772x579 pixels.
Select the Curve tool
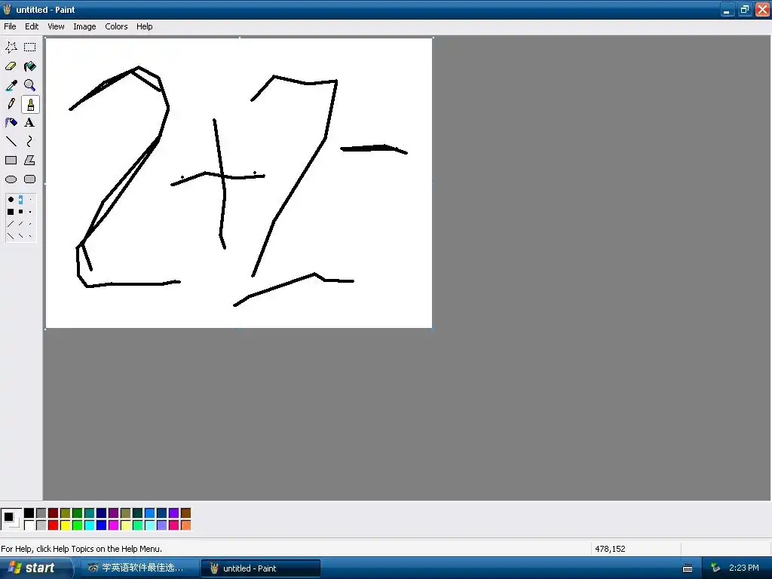tap(30, 142)
